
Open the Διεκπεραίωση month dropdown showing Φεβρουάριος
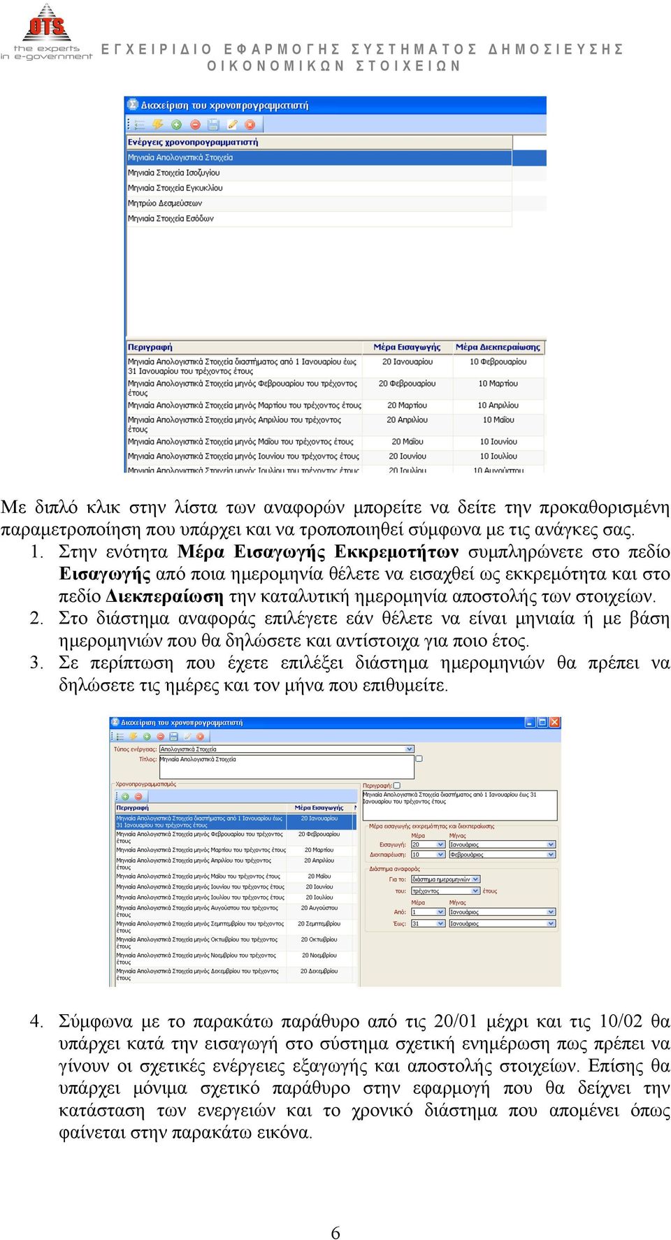click(x=551, y=854)
